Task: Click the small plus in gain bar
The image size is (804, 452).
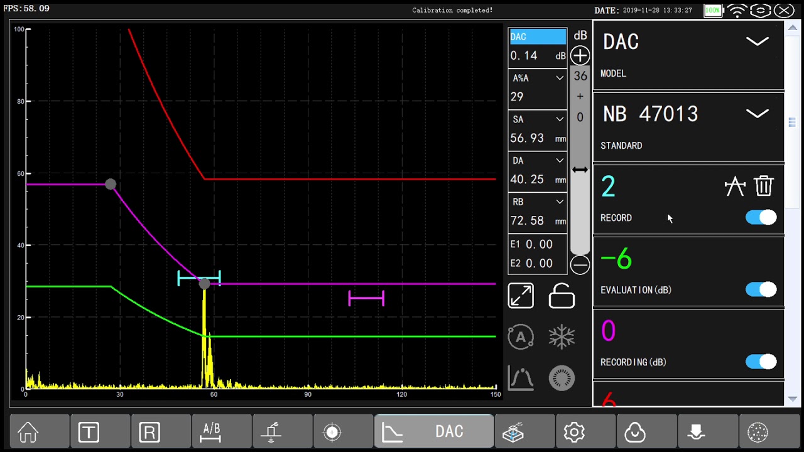Action: (580, 96)
